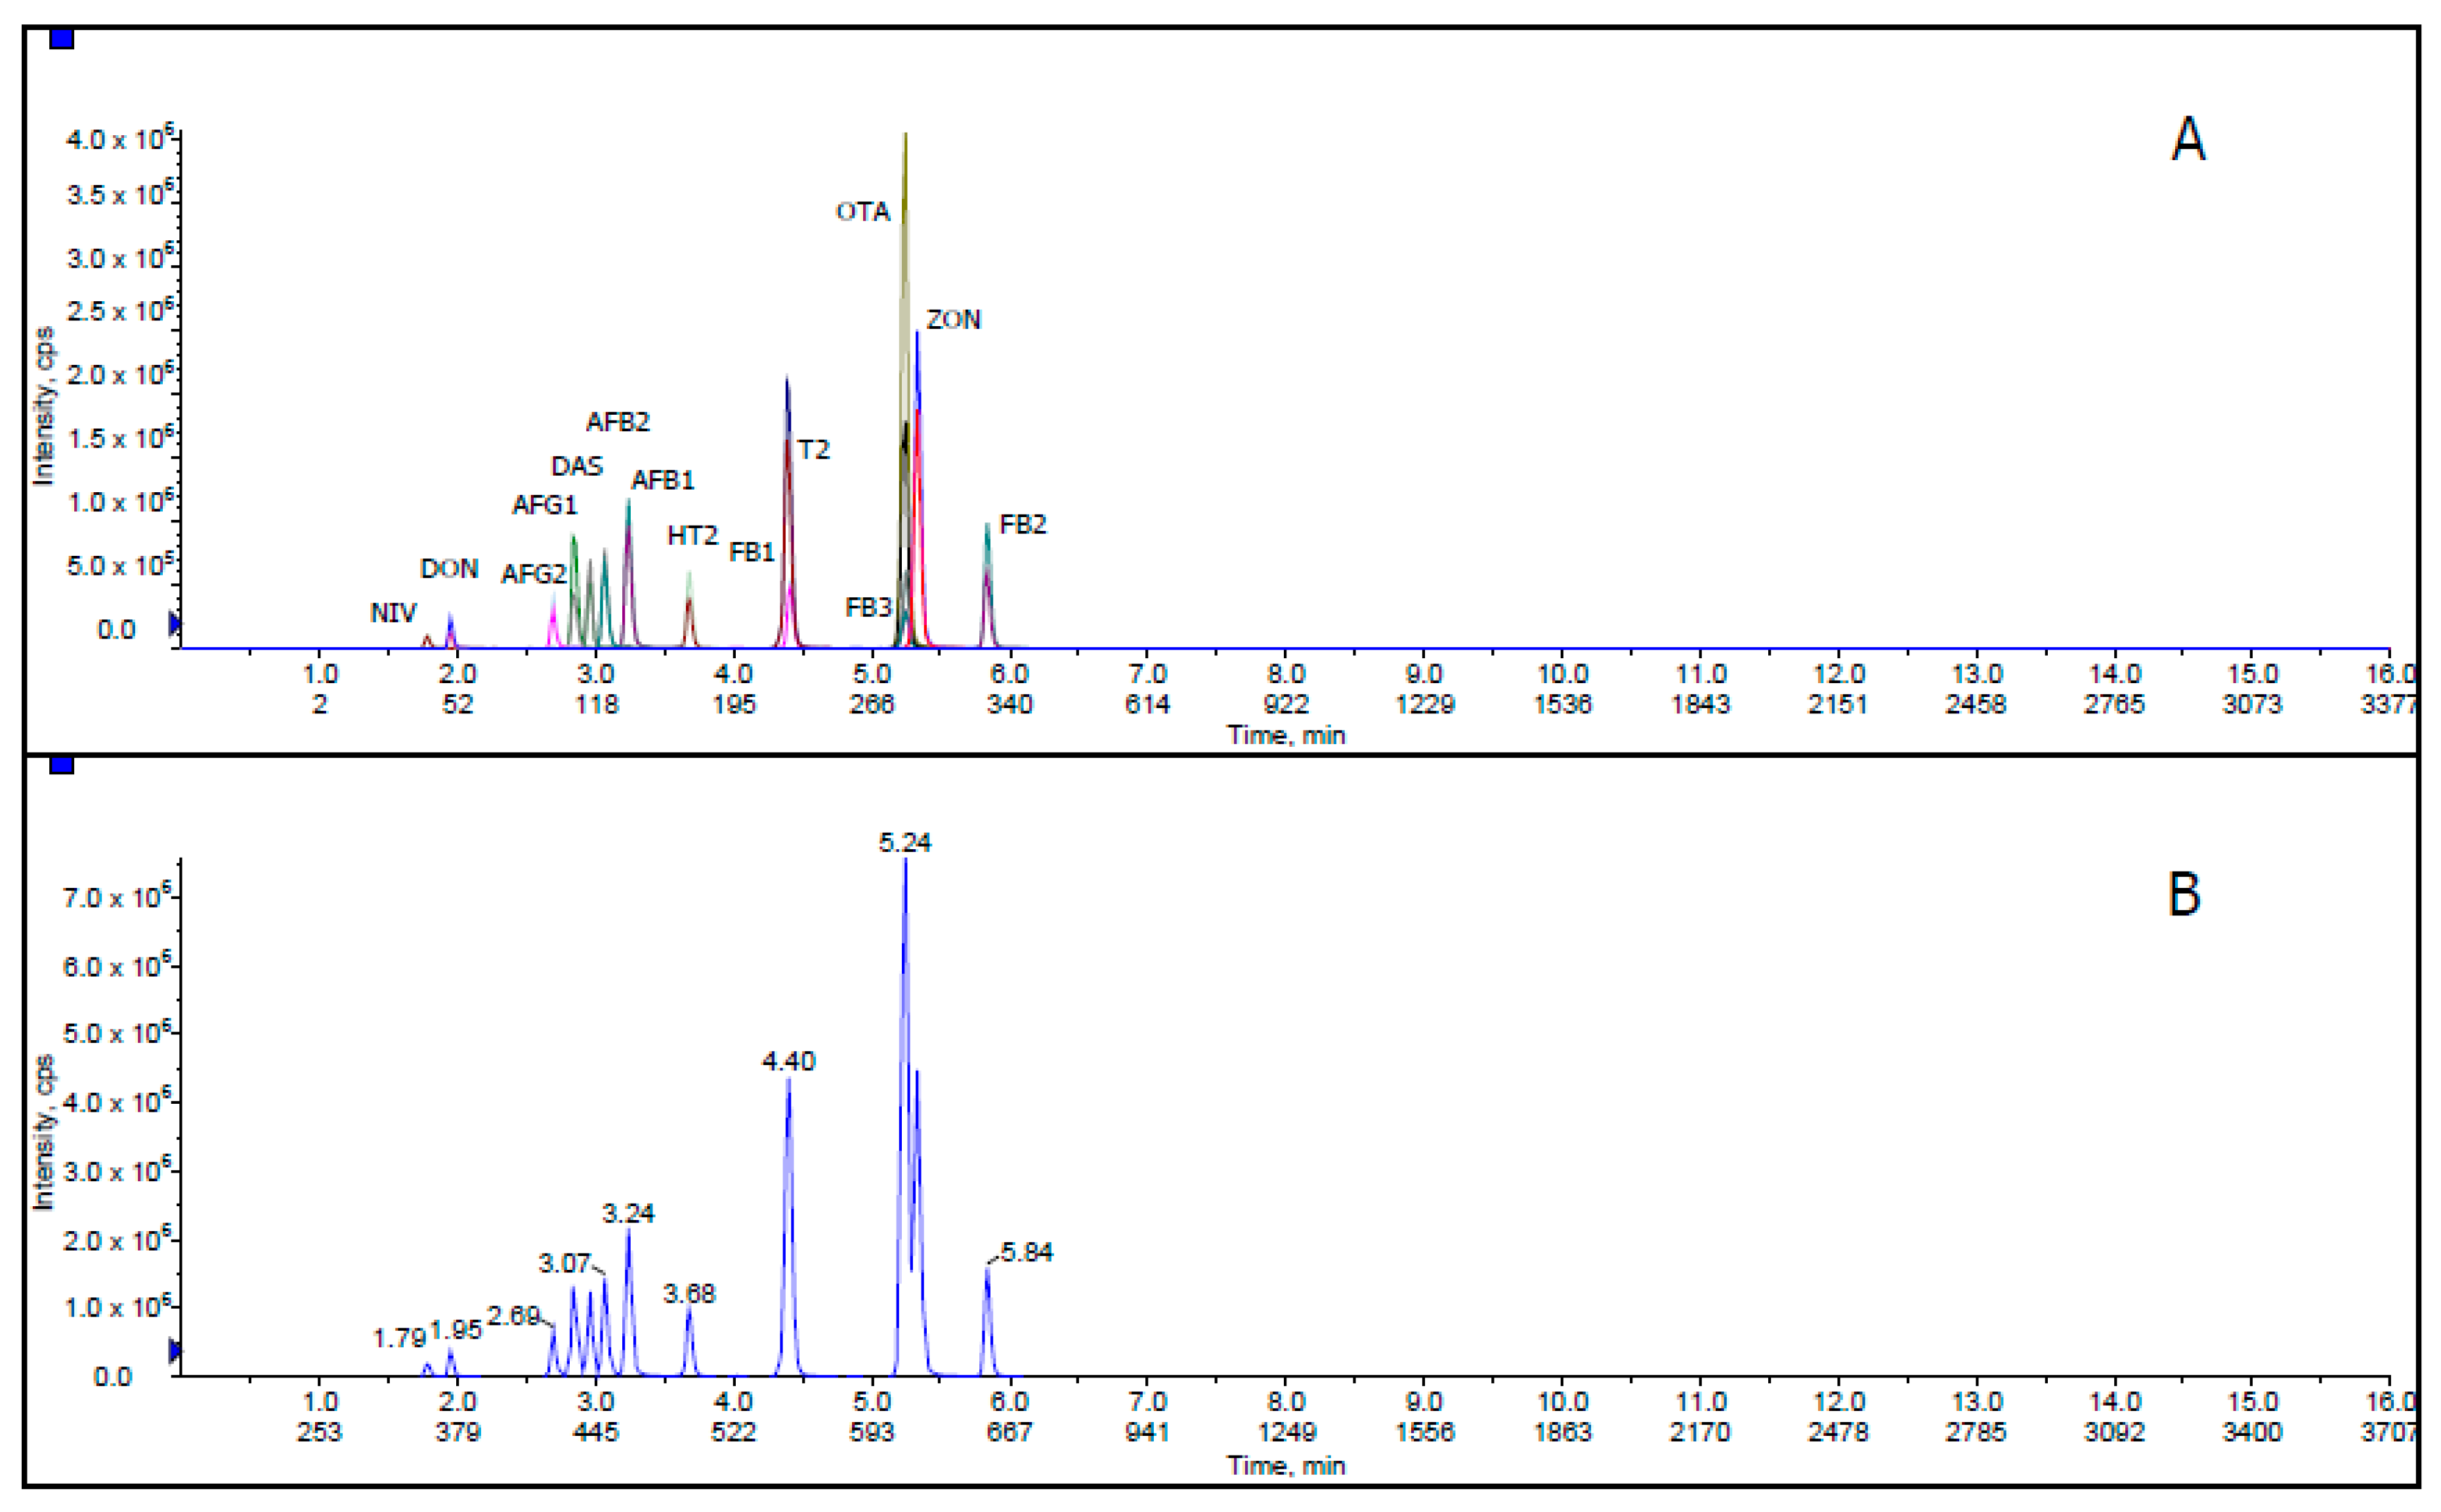
Task: Click the Intensity, cps axis title in panel A
Action: tap(43, 406)
